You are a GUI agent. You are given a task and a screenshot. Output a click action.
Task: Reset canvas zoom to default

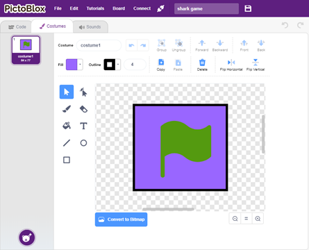point(247,219)
